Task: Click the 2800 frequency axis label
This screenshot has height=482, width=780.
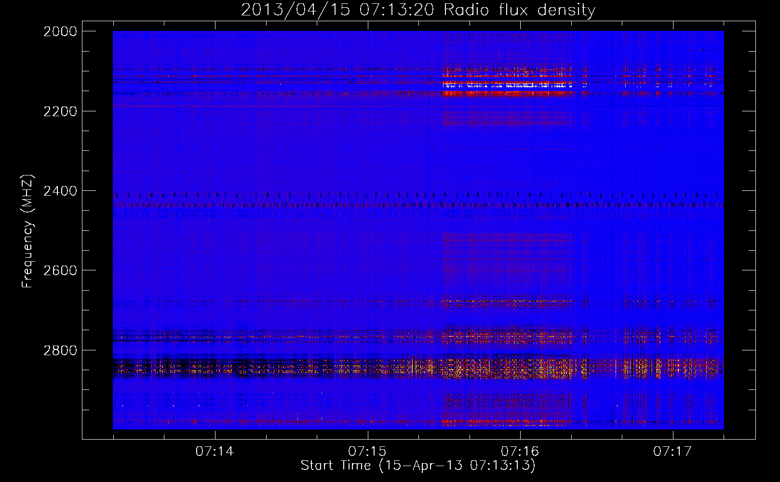Action: [60, 350]
